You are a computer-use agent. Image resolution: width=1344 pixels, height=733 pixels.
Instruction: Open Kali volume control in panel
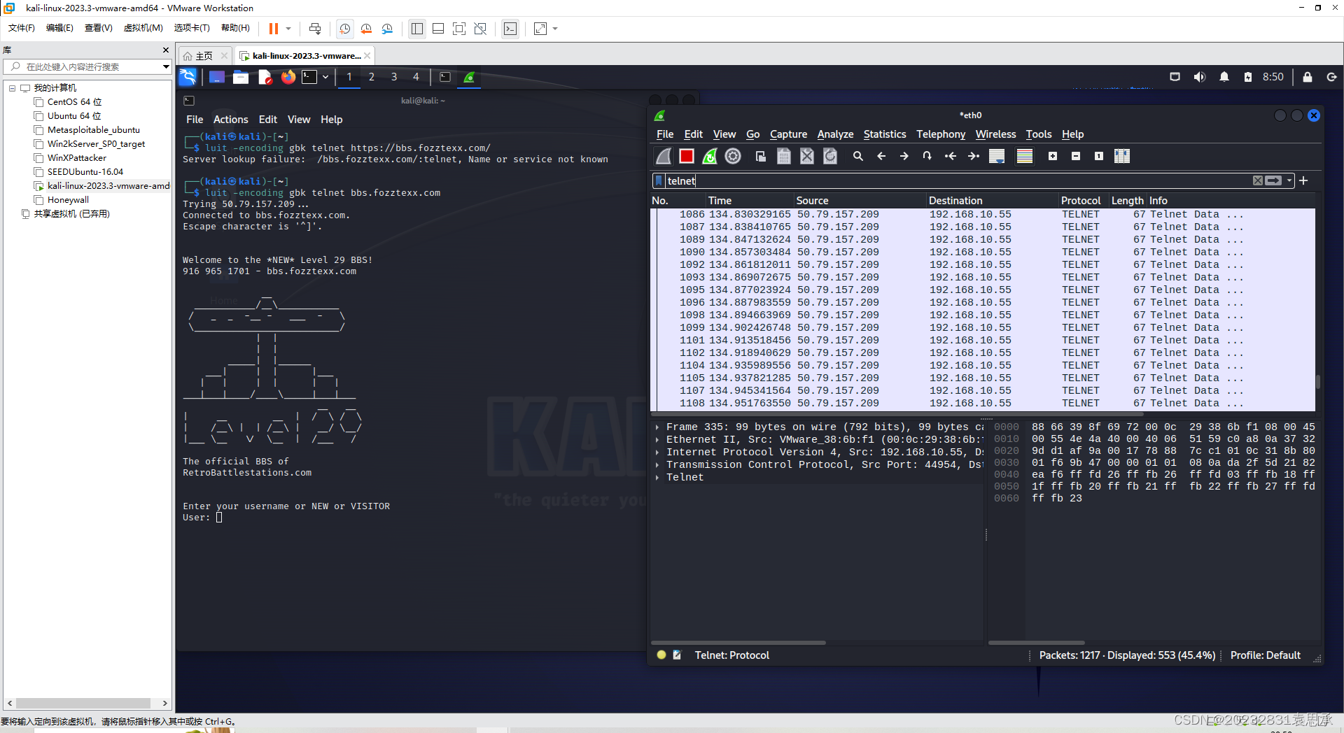tap(1199, 77)
